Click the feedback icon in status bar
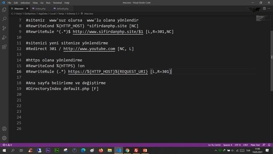Viewport: 273px width, 154px height. tap(264, 145)
